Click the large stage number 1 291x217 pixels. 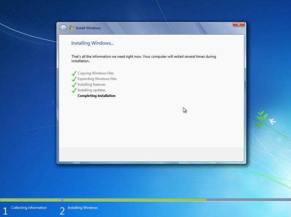(5, 211)
